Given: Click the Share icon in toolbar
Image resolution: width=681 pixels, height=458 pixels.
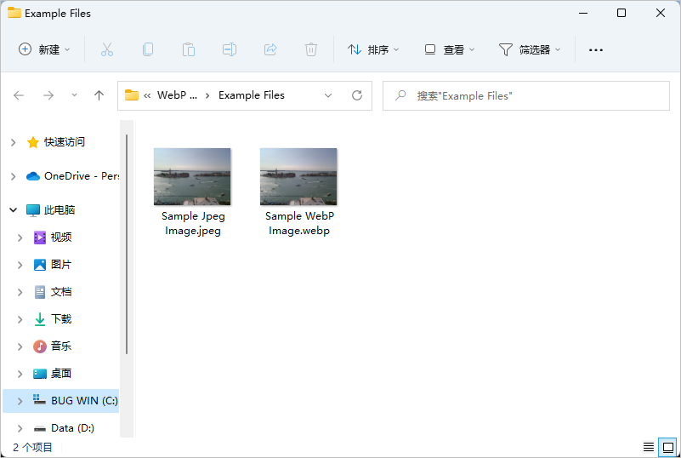Looking at the screenshot, I should [x=270, y=49].
